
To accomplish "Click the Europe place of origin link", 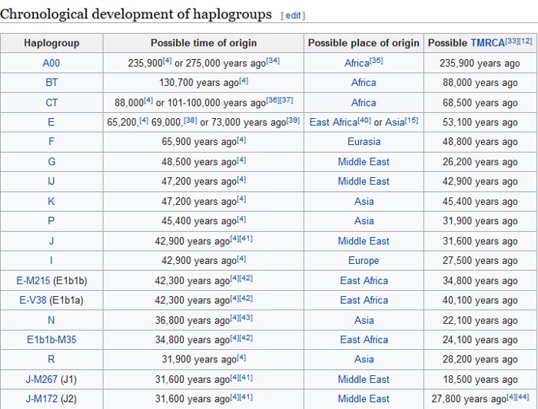I will (364, 261).
